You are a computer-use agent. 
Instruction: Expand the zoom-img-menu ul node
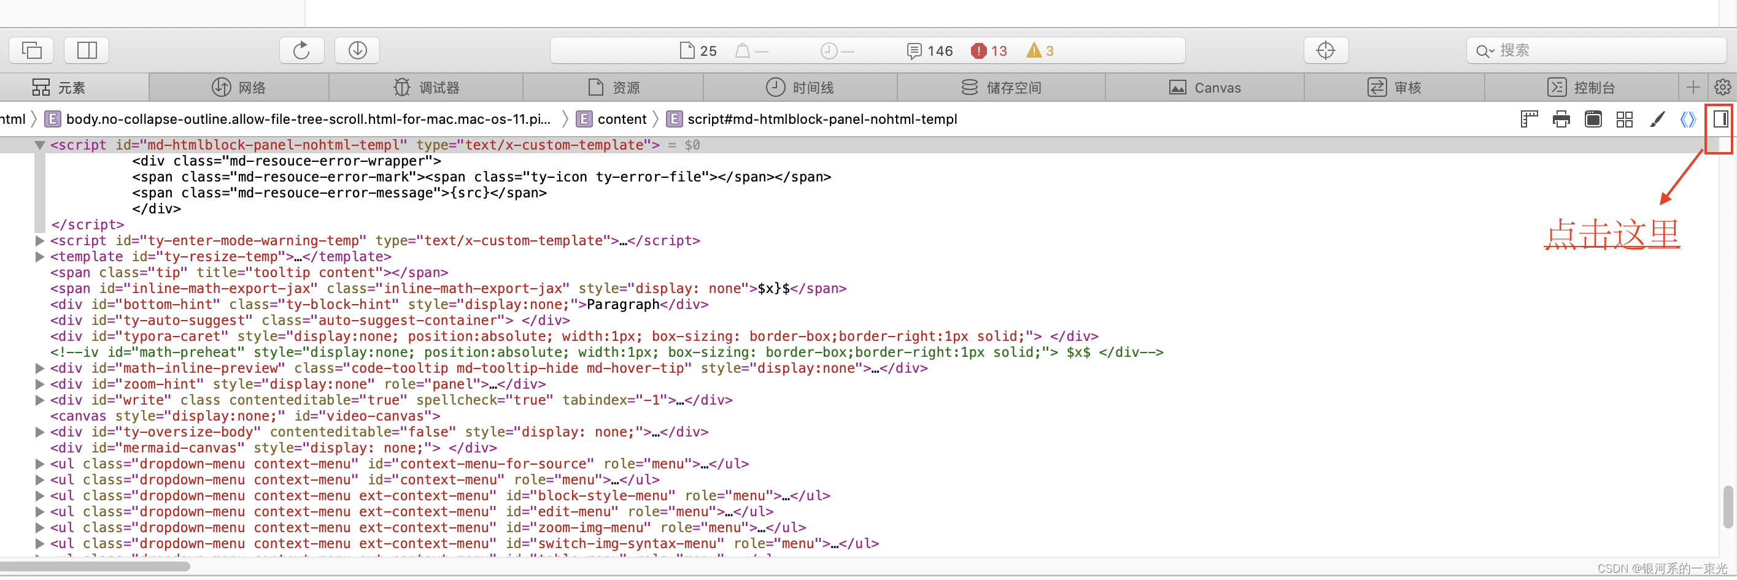(40, 527)
